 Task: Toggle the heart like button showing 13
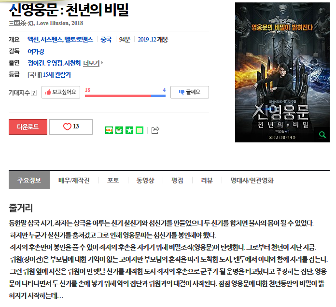[x=71, y=126]
